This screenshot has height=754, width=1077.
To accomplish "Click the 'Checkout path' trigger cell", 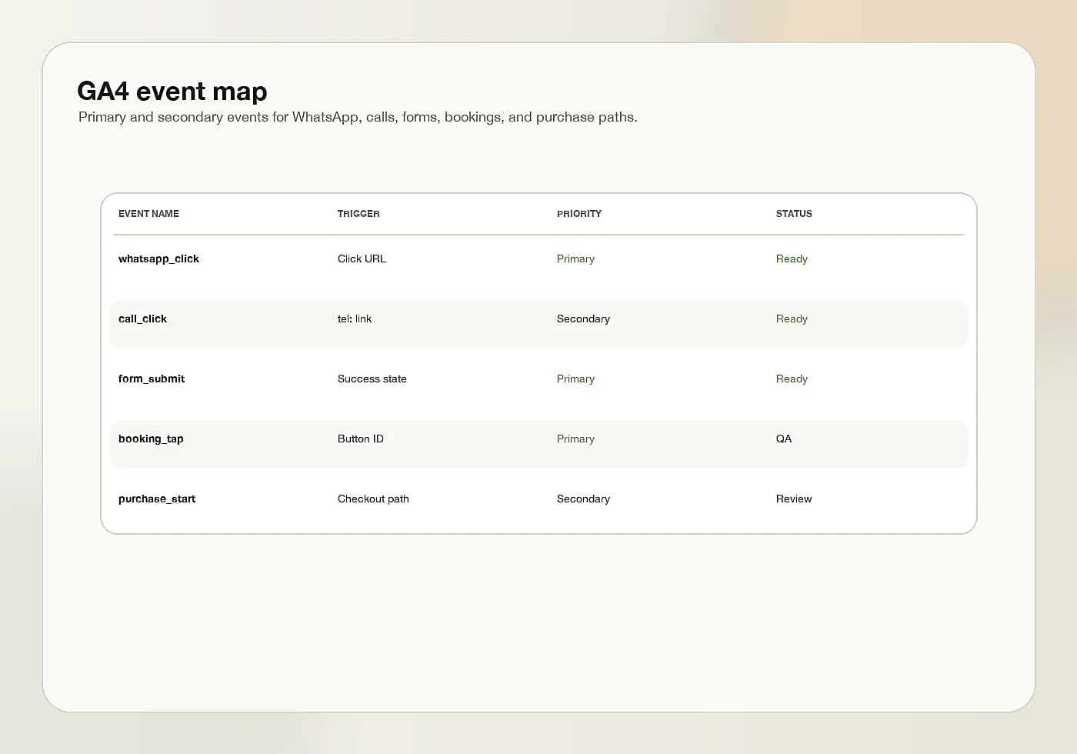I will [373, 499].
